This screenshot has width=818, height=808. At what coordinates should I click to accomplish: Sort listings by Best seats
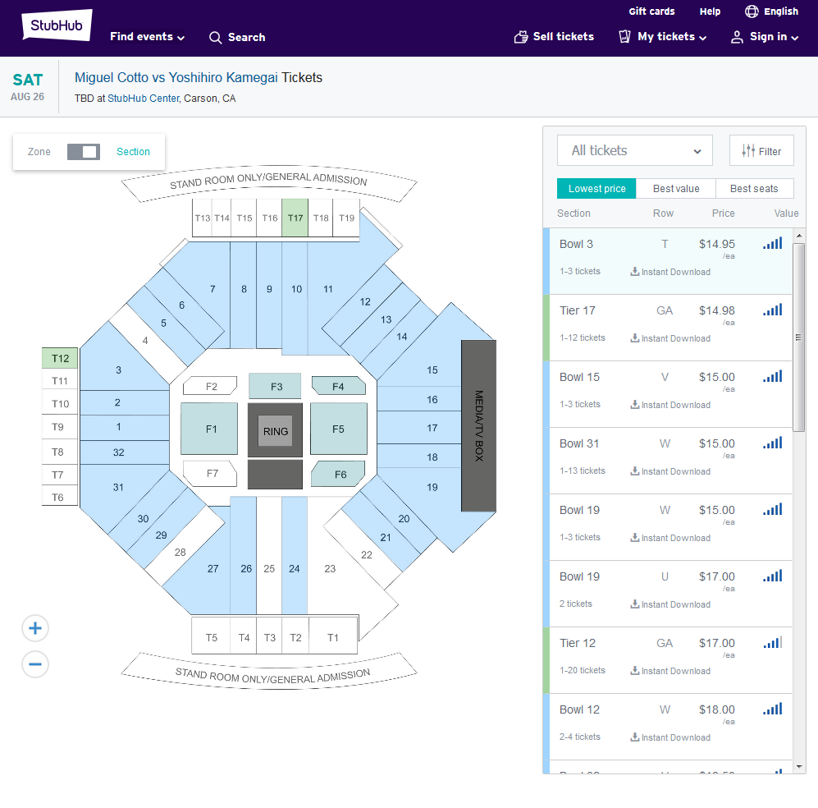pyautogui.click(x=754, y=188)
